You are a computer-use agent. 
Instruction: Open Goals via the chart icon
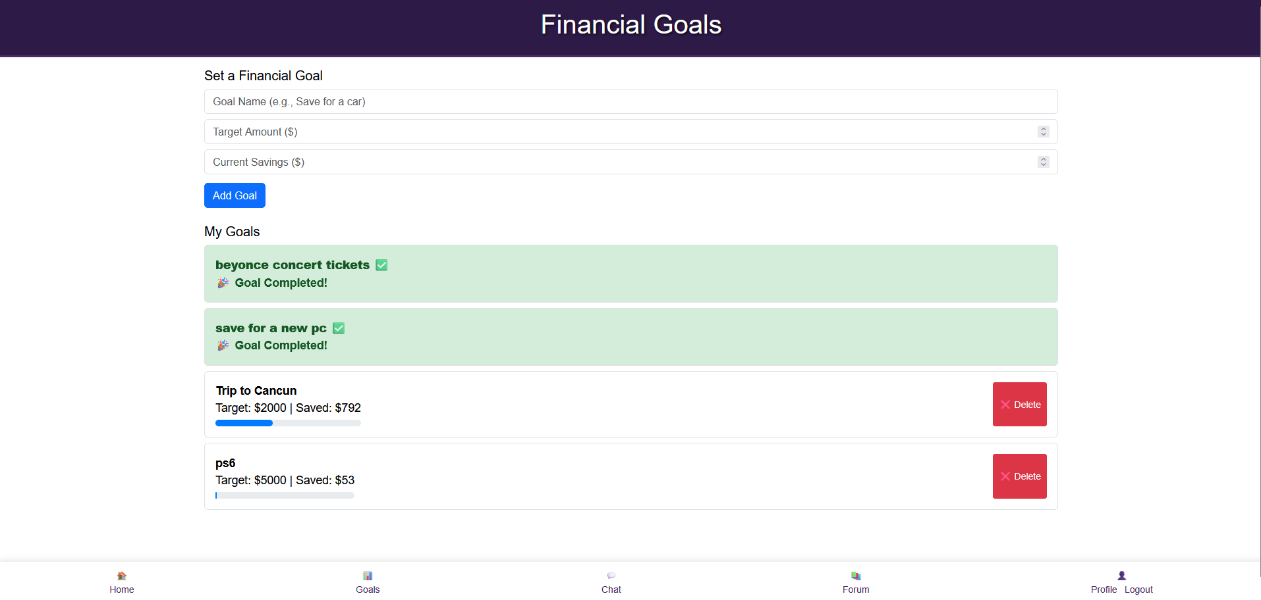(x=368, y=576)
